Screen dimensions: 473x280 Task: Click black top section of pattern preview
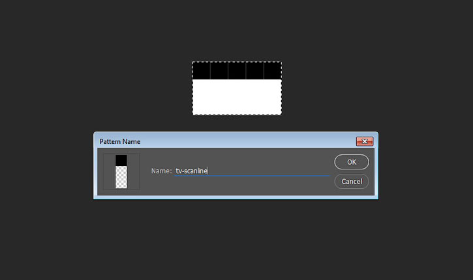(x=121, y=160)
